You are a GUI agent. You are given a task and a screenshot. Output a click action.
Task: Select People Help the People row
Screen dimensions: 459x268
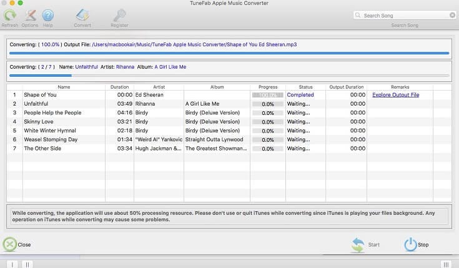[229, 113]
